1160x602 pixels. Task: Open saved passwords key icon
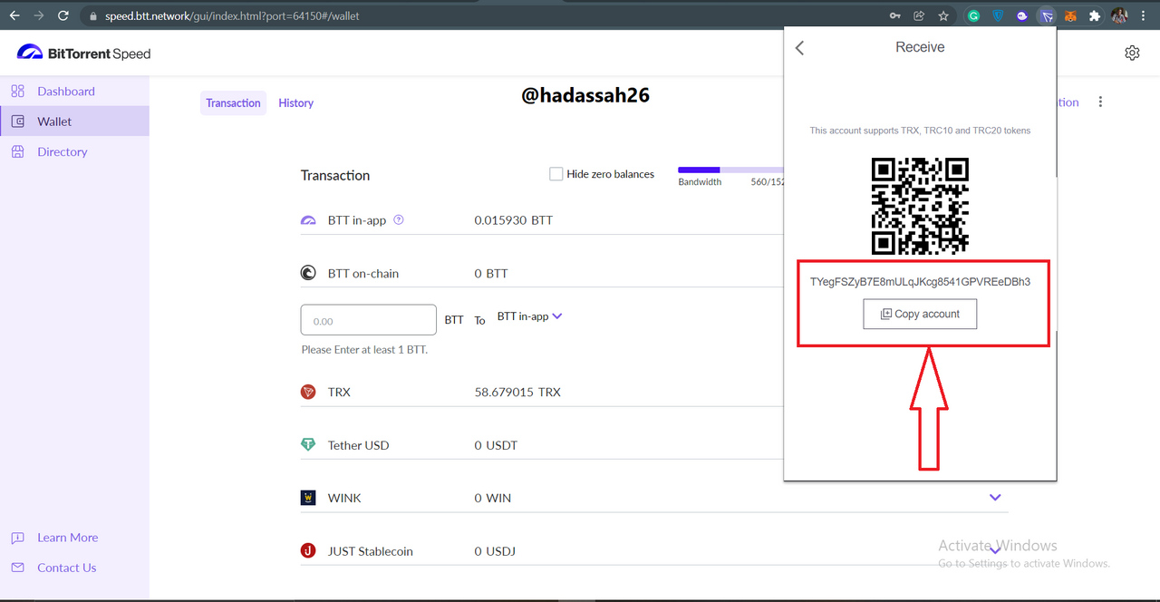point(895,16)
